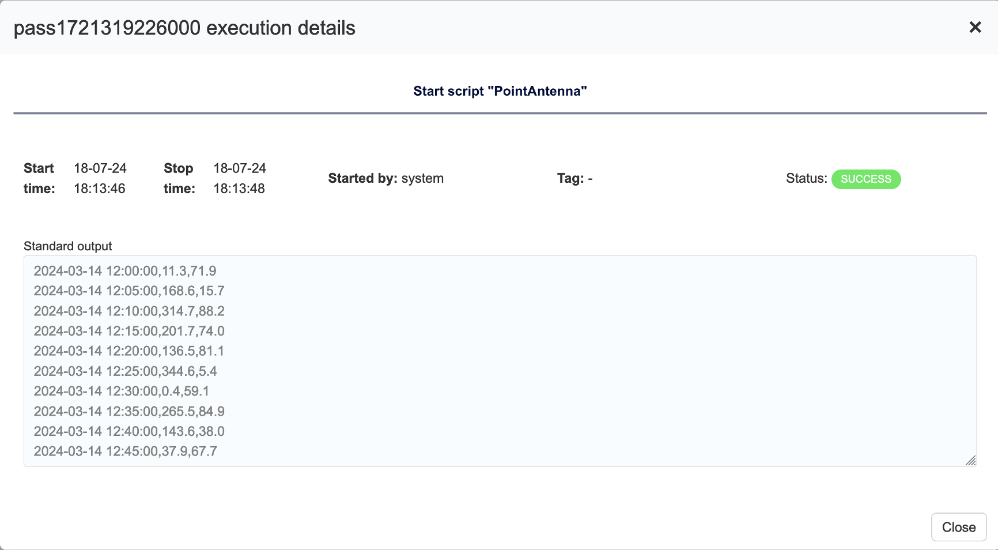This screenshot has height=550, width=998.
Task: Click the Started by: system label
Action: [386, 178]
